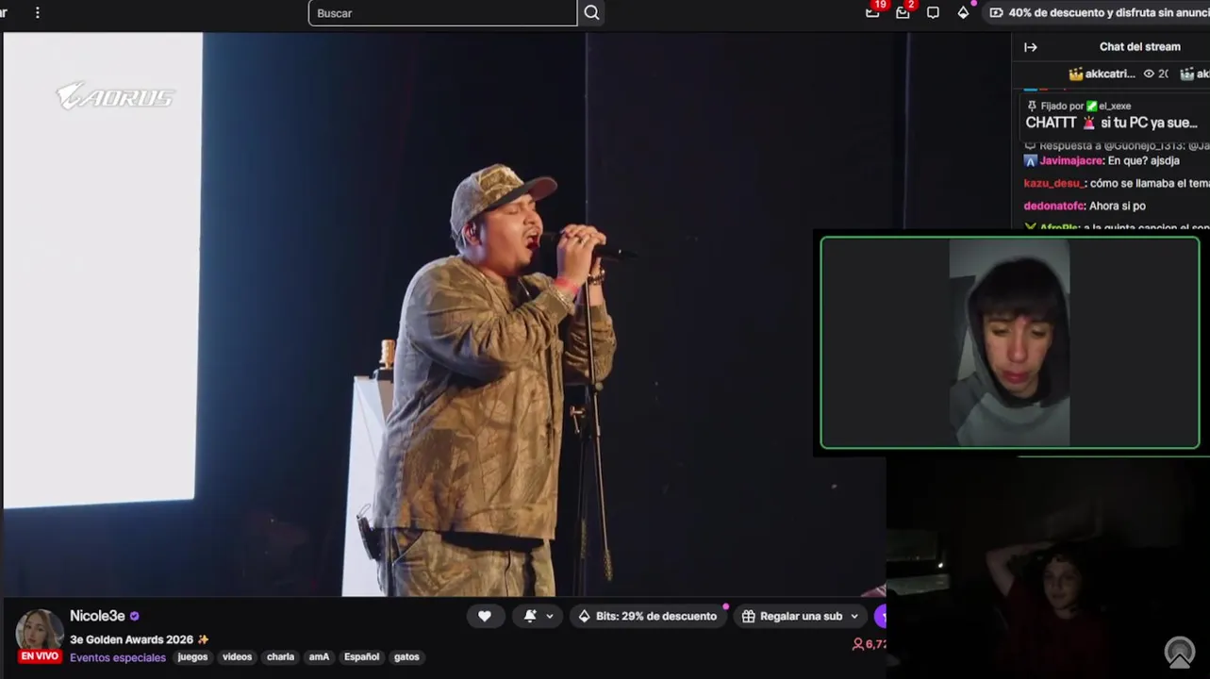This screenshot has height=679, width=1210.
Task: Click stream title 3e Golden Awards 2026
Action: click(139, 639)
